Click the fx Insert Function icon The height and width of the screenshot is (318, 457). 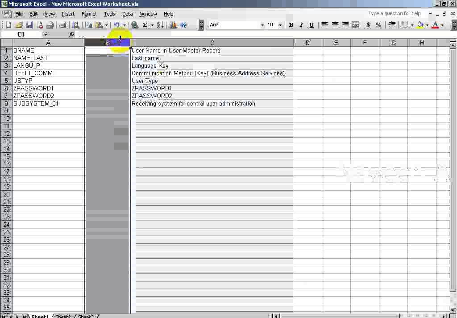71,35
